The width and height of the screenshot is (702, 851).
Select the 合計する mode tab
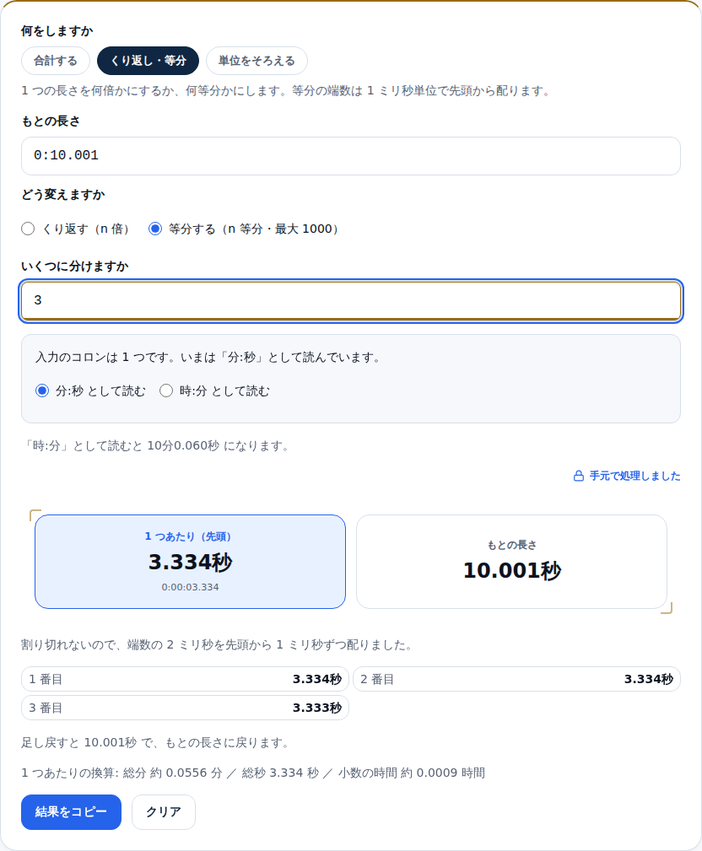coord(56,61)
